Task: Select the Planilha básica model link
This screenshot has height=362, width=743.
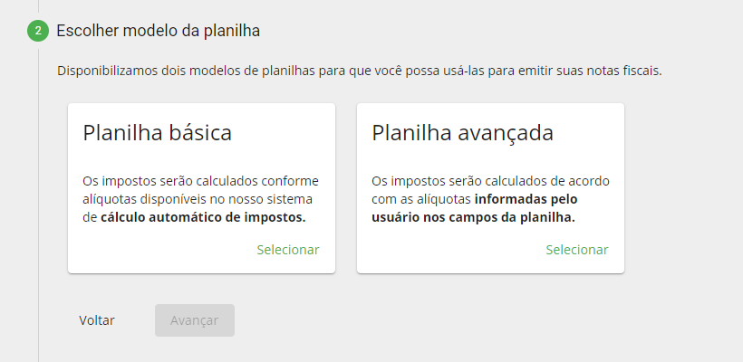Action: 288,250
